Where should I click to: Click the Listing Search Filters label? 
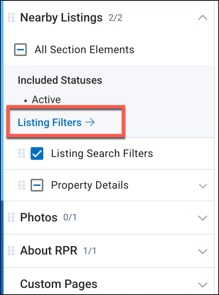tap(102, 153)
